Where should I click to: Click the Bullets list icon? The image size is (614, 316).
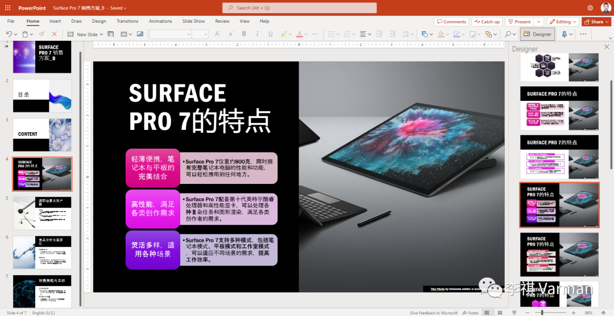(331, 35)
